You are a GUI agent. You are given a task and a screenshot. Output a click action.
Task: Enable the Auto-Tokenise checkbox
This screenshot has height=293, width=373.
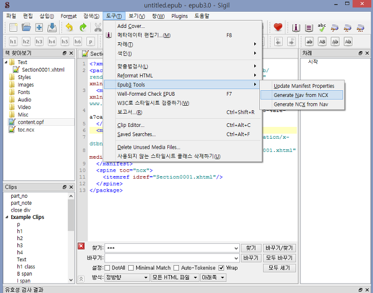(177, 267)
